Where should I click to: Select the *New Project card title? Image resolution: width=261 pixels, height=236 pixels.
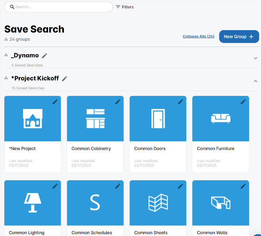[x=22, y=148]
